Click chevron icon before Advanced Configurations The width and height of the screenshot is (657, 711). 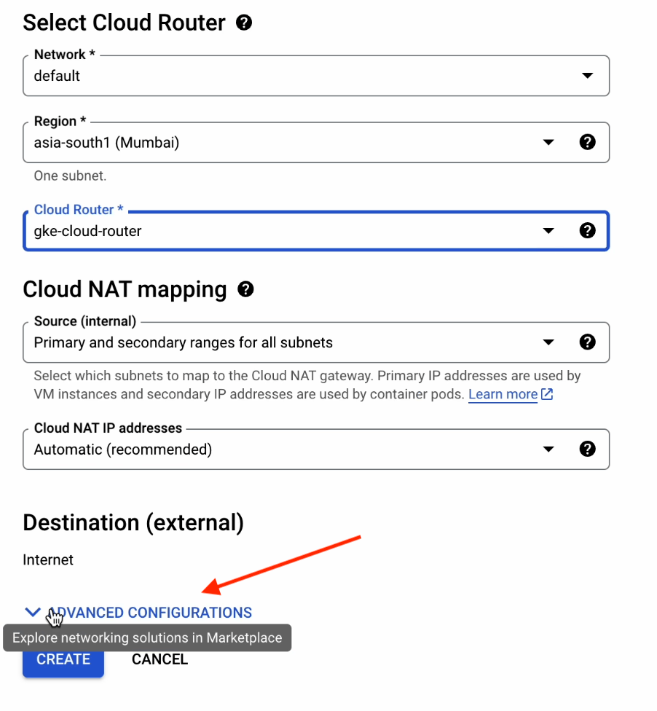pyautogui.click(x=33, y=613)
